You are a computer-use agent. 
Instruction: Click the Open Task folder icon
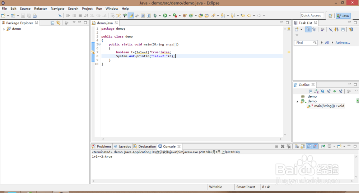[206, 15]
